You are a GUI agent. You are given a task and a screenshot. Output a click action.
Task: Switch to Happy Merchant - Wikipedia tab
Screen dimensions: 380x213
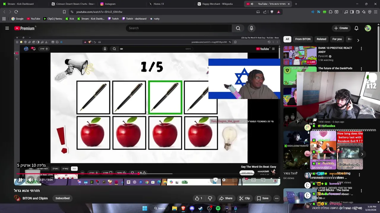pos(220,4)
